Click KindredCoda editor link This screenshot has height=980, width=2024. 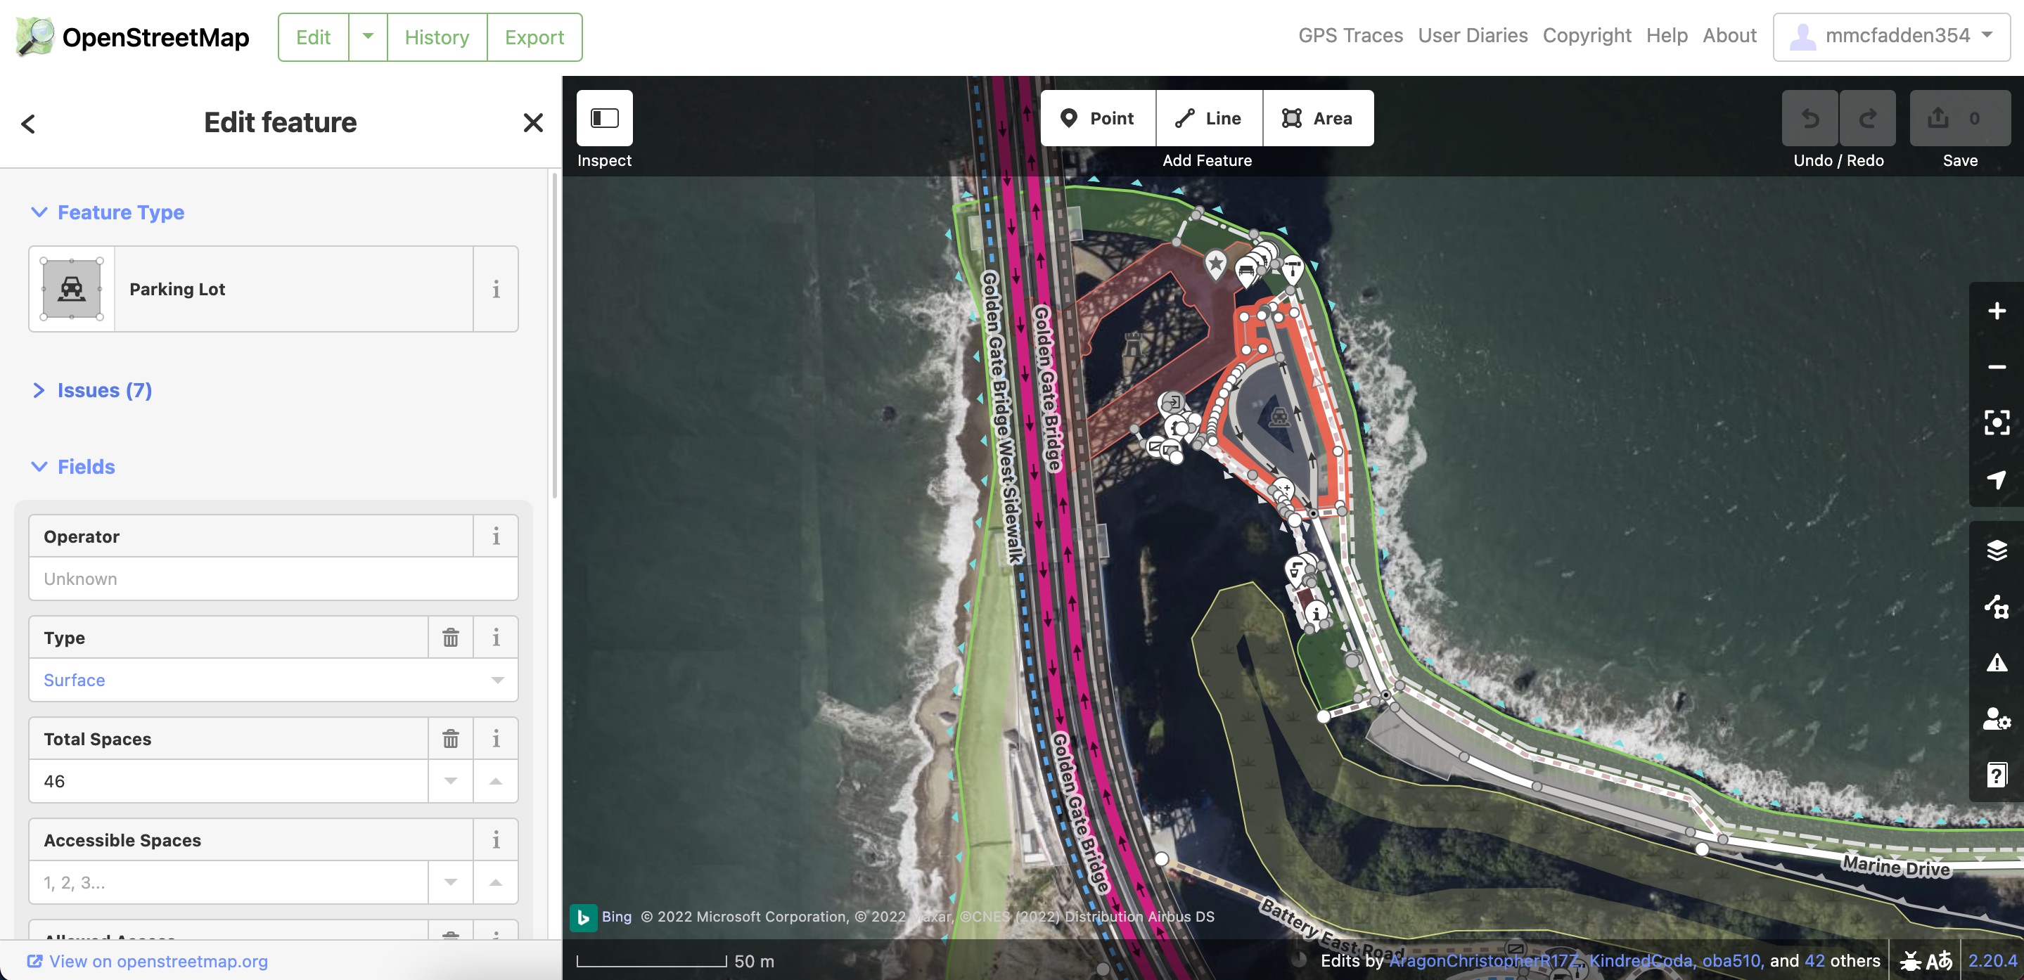click(x=1641, y=960)
